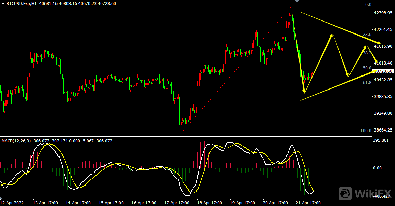Screen dimensions: 395x206
Task: Click the BTCUSD.Exp,H1 symbol title
Action: click(x=22, y=4)
